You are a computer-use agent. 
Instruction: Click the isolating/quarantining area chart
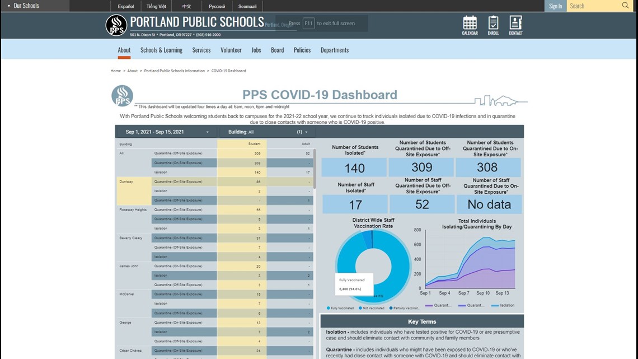tap(470, 259)
